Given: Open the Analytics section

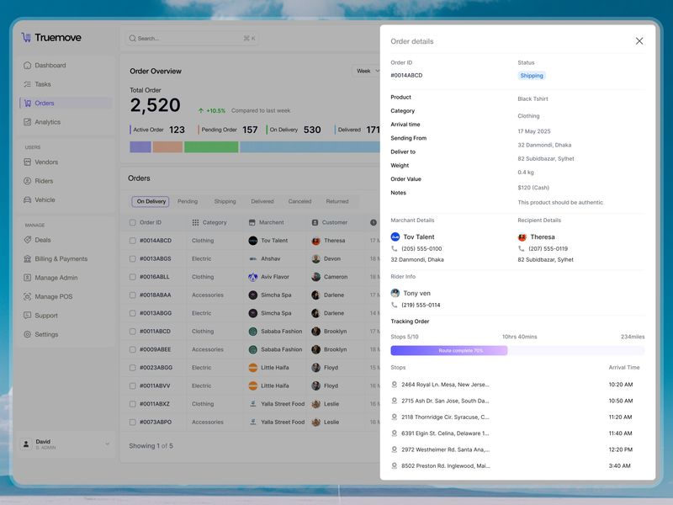Looking at the screenshot, I should [x=52, y=121].
